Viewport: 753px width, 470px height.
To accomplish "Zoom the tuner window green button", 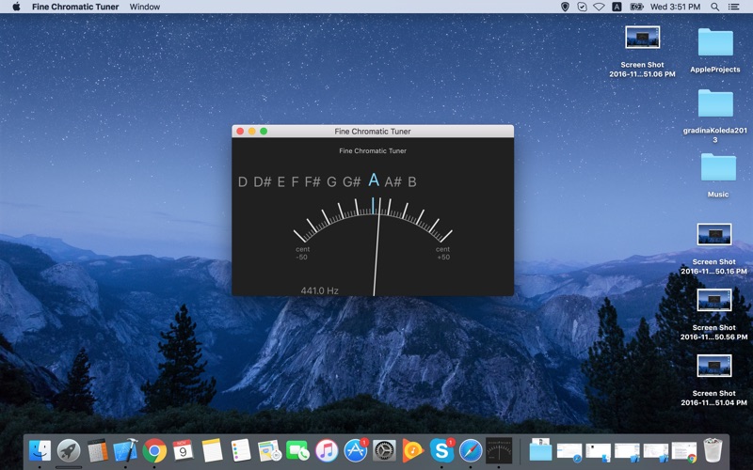I will point(264,131).
